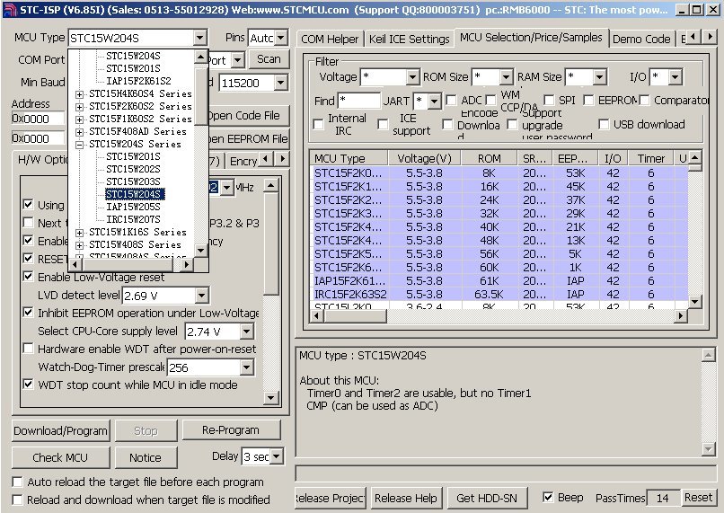Check the ICE support filter checkbox

383,124
